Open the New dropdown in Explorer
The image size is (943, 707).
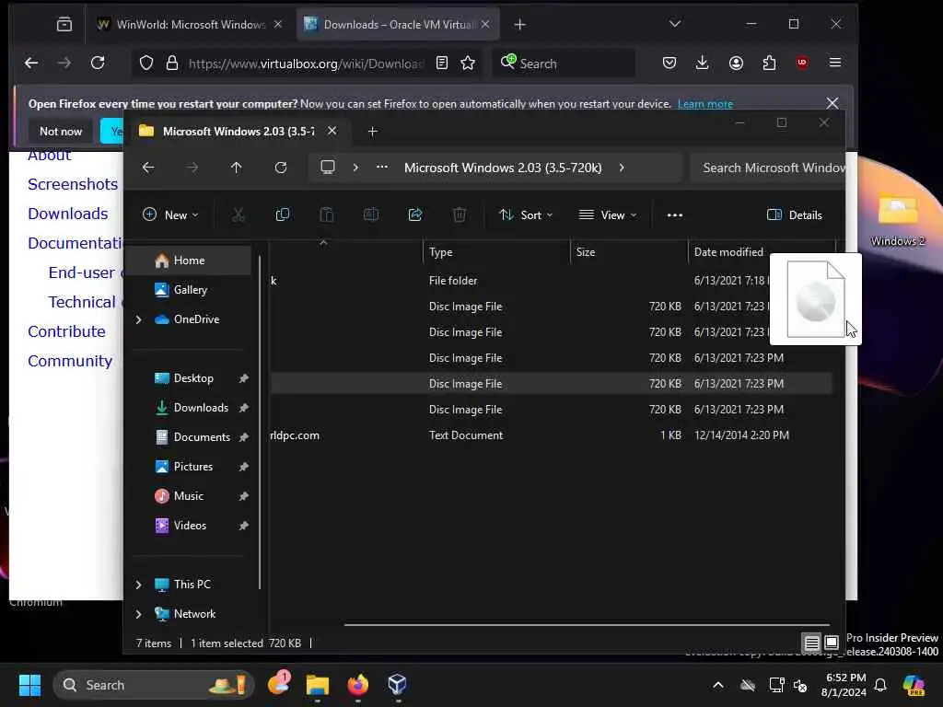tap(170, 214)
